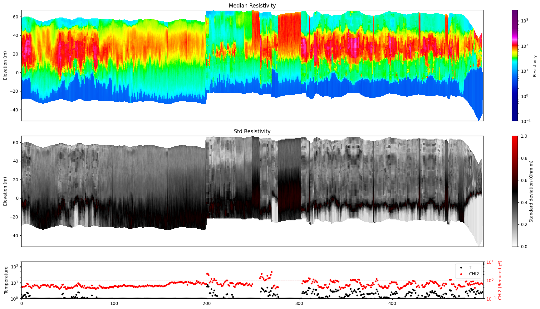
Task: Click the rainbow Resistivity colorbar
Action: pyautogui.click(x=515, y=66)
